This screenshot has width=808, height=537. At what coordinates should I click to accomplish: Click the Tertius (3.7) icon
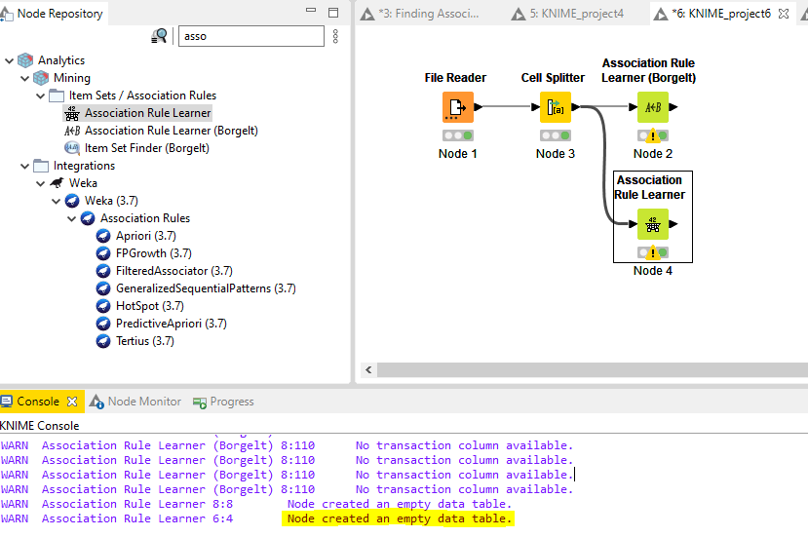pos(103,341)
